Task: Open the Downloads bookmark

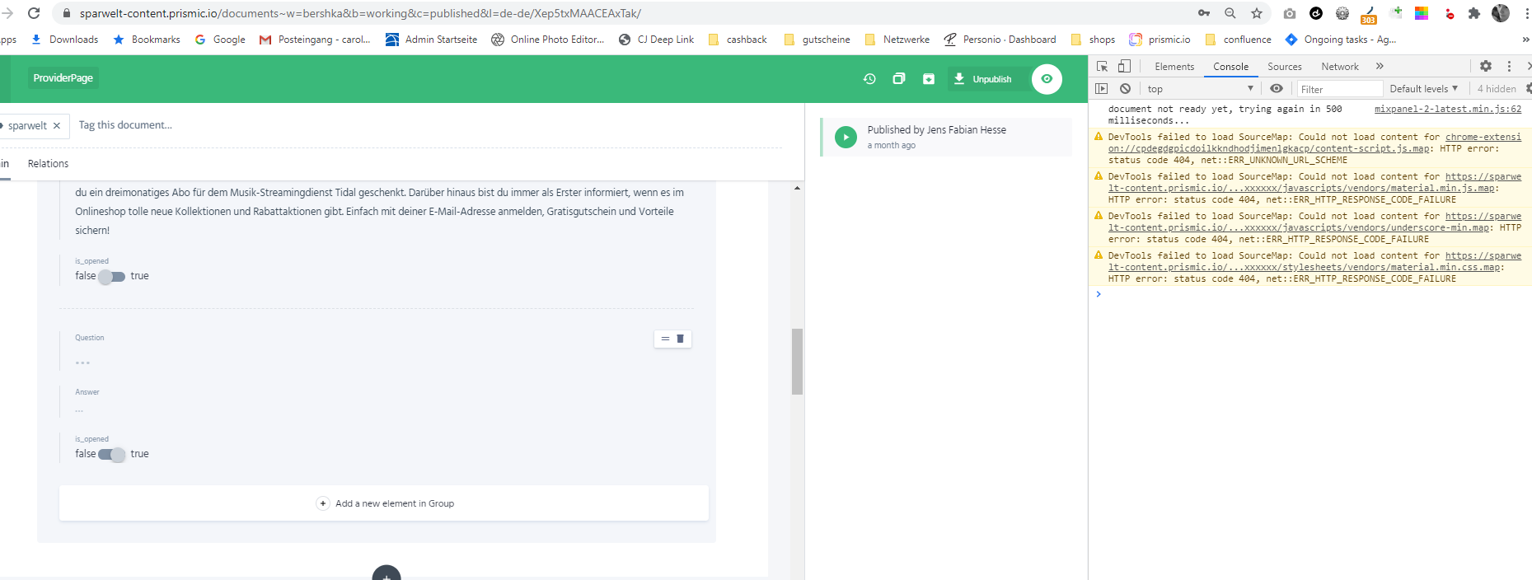Action: pos(64,40)
